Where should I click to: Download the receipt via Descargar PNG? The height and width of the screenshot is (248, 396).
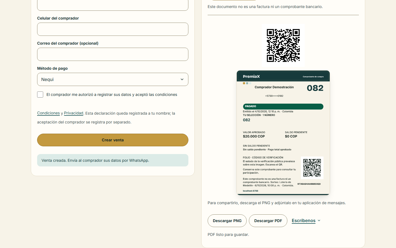point(227,221)
